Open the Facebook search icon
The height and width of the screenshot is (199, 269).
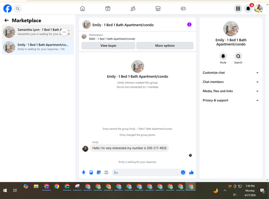click(18, 9)
